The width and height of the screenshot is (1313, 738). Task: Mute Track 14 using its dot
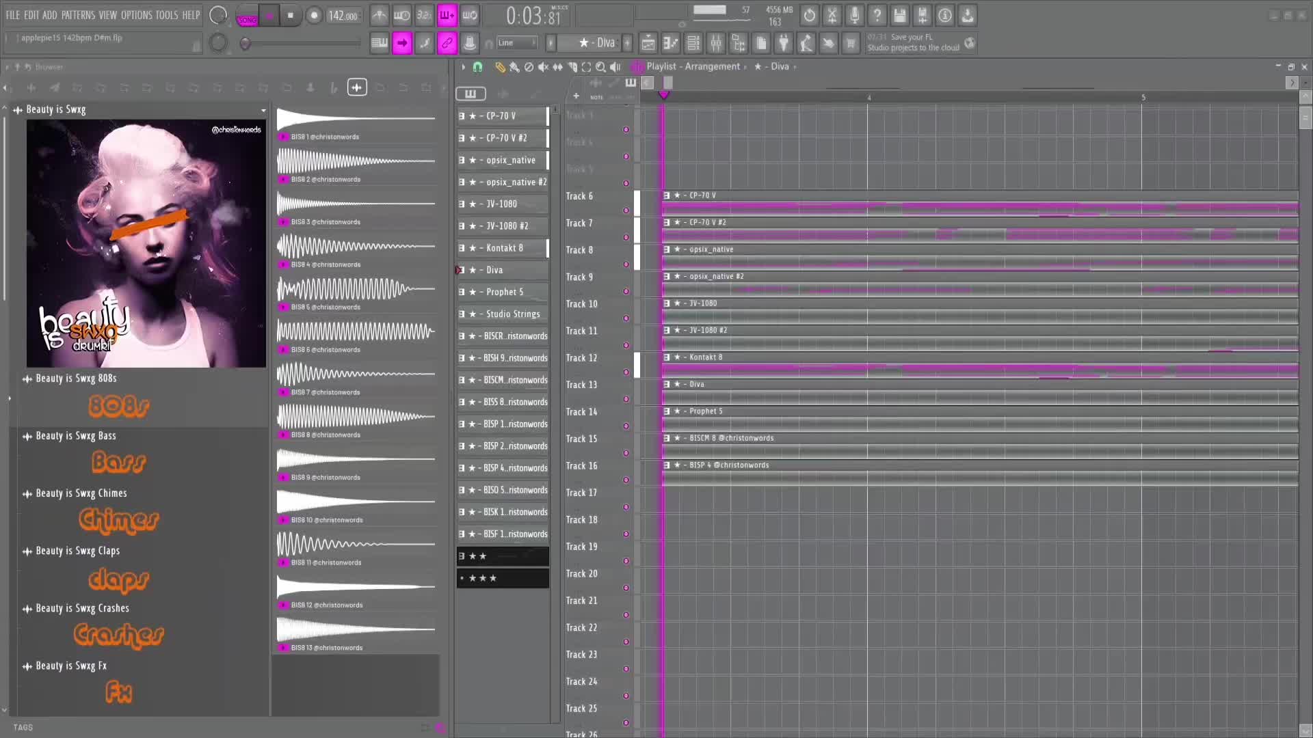626,426
